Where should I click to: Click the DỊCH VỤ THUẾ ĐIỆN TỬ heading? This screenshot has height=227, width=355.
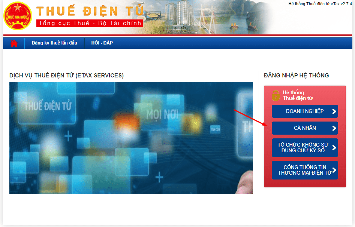[x=66, y=76]
